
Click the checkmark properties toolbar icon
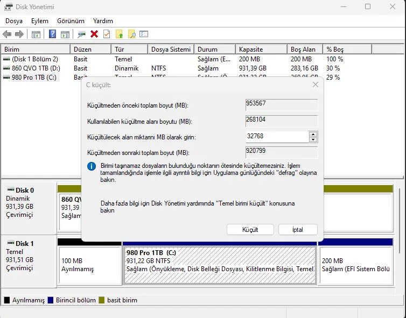(107, 34)
